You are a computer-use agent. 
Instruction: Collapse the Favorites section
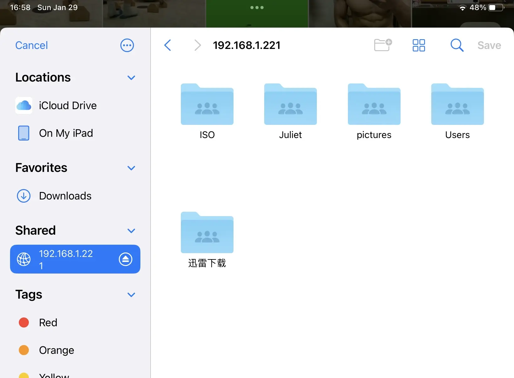(x=131, y=168)
